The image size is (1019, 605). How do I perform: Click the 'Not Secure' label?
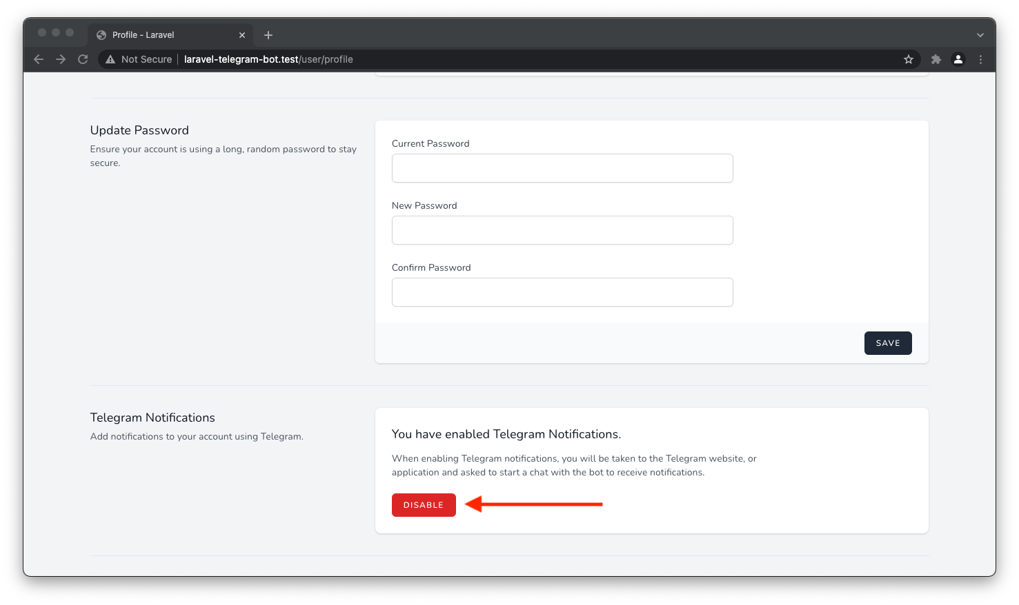coord(146,59)
